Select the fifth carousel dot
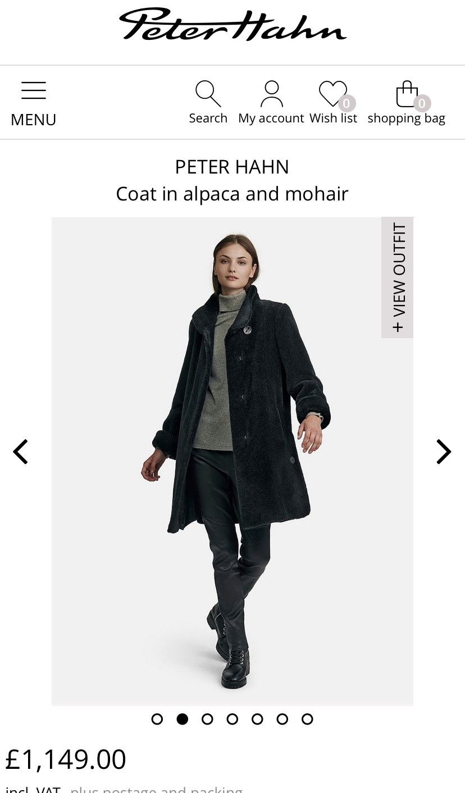 (257, 719)
